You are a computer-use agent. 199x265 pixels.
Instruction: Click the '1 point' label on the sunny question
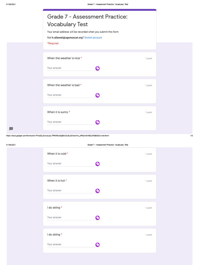148,112
